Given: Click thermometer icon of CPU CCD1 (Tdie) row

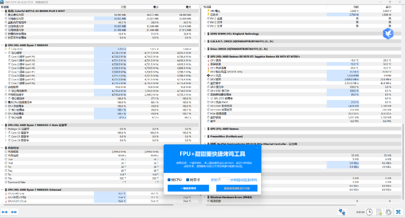Looking at the screenshot, I should [x=6, y=201].
